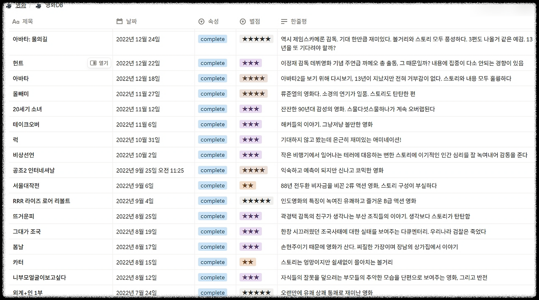Click review text starting 이정재 감독 데뷔영화
The height and width of the screenshot is (300, 539).
[402, 63]
